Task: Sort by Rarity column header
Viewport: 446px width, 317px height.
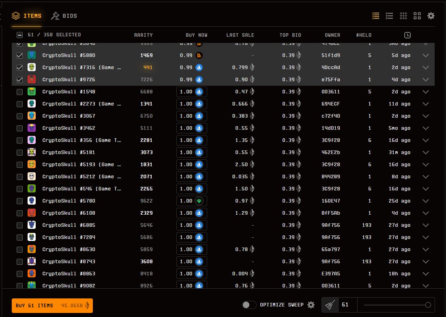Action: pyautogui.click(x=144, y=35)
